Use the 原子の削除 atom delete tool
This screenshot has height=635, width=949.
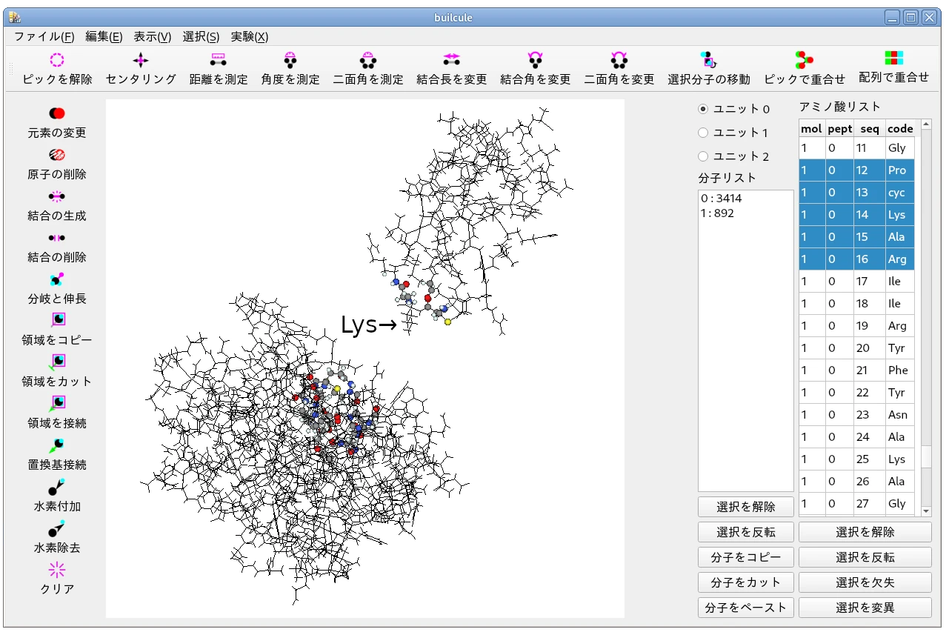point(57,156)
